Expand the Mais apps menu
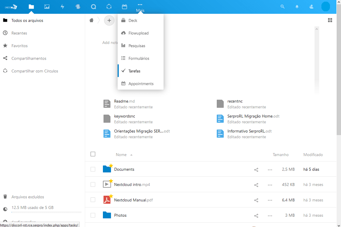341x227 pixels. (x=140, y=7)
